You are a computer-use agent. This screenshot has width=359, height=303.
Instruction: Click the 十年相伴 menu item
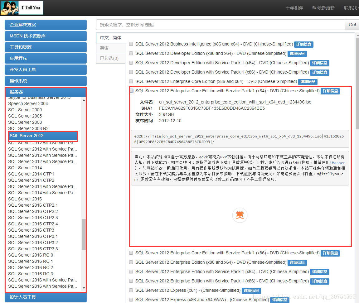pos(294,7)
